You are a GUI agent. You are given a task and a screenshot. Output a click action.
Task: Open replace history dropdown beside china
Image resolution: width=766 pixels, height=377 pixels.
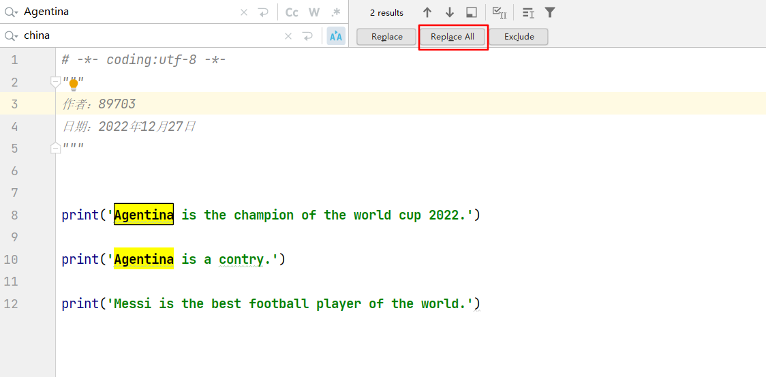[12, 36]
